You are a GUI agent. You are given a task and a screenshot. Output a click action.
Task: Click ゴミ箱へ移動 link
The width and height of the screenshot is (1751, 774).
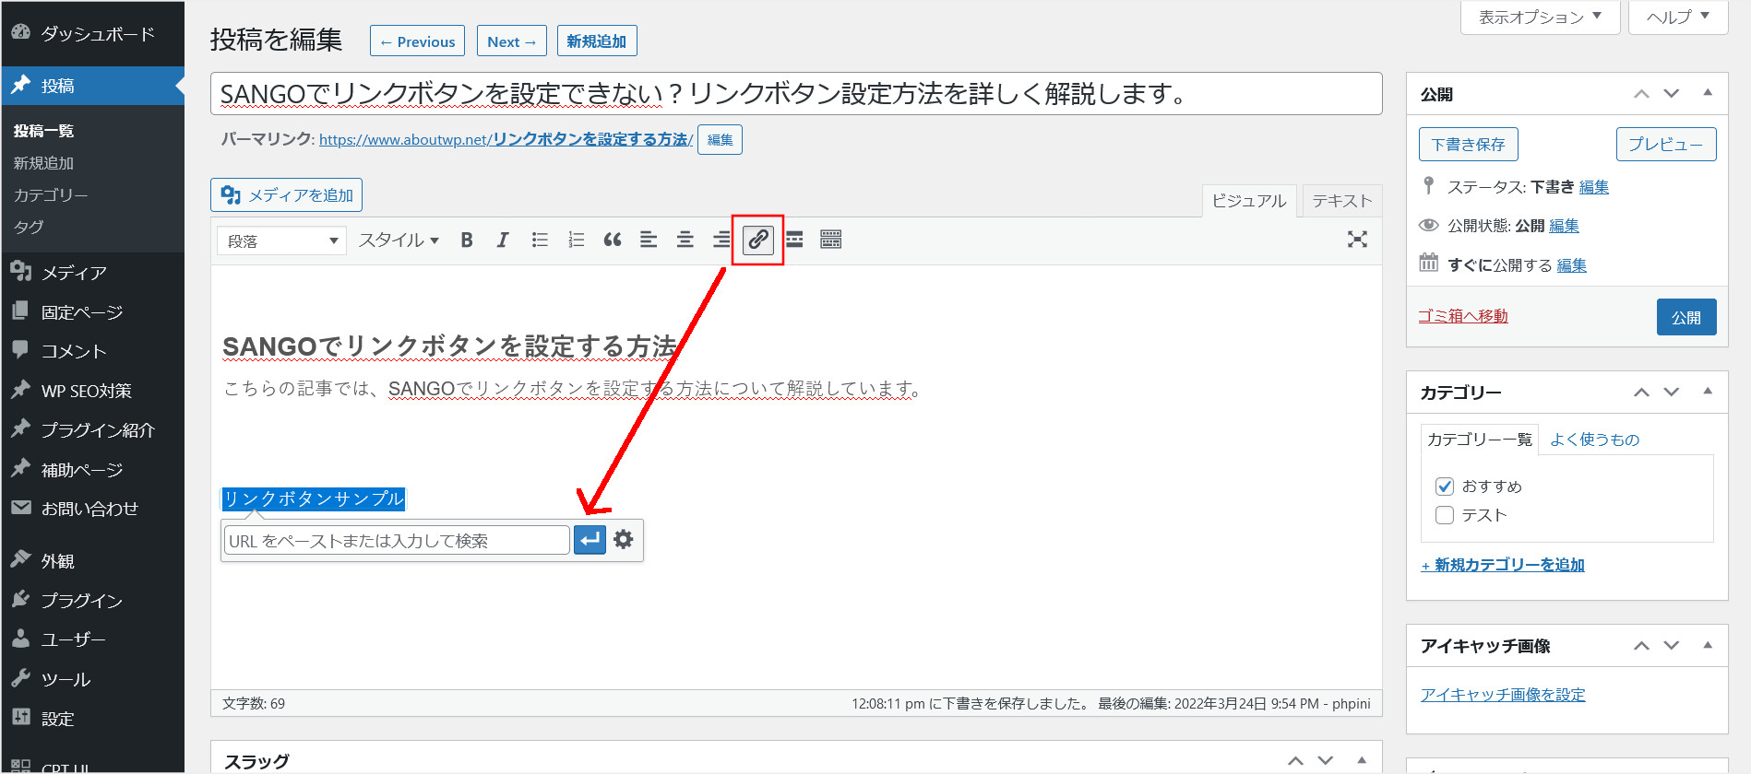click(1462, 316)
